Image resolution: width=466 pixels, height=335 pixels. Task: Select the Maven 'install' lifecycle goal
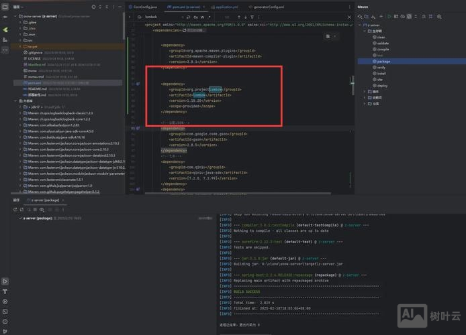coord(383,73)
